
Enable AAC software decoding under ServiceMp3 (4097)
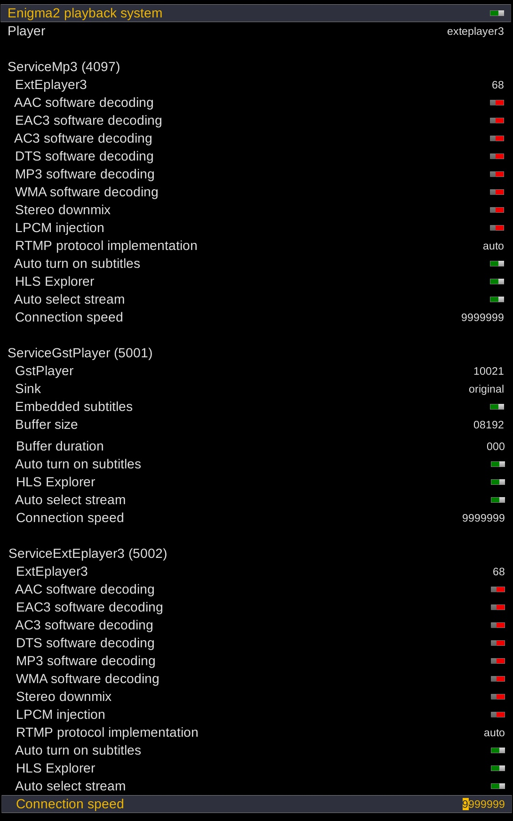(497, 103)
